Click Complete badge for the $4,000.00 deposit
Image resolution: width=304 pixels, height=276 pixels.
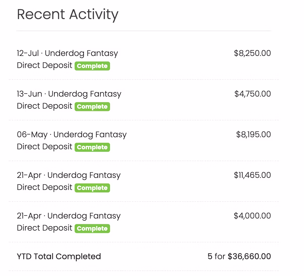92,229
